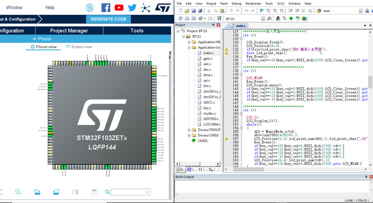Insert bookmark with flag icon
This screenshot has width=373, height=203.
coord(262,11)
